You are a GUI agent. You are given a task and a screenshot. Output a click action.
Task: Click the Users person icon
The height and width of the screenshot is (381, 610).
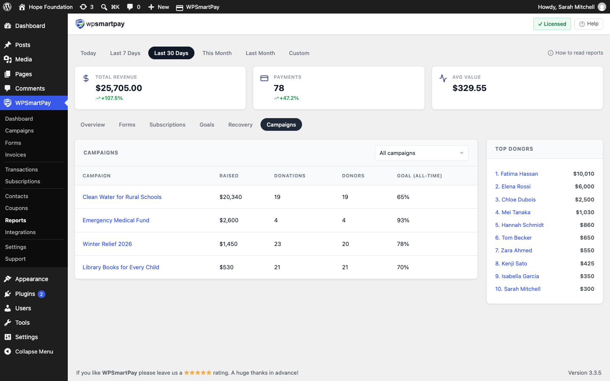coord(8,308)
